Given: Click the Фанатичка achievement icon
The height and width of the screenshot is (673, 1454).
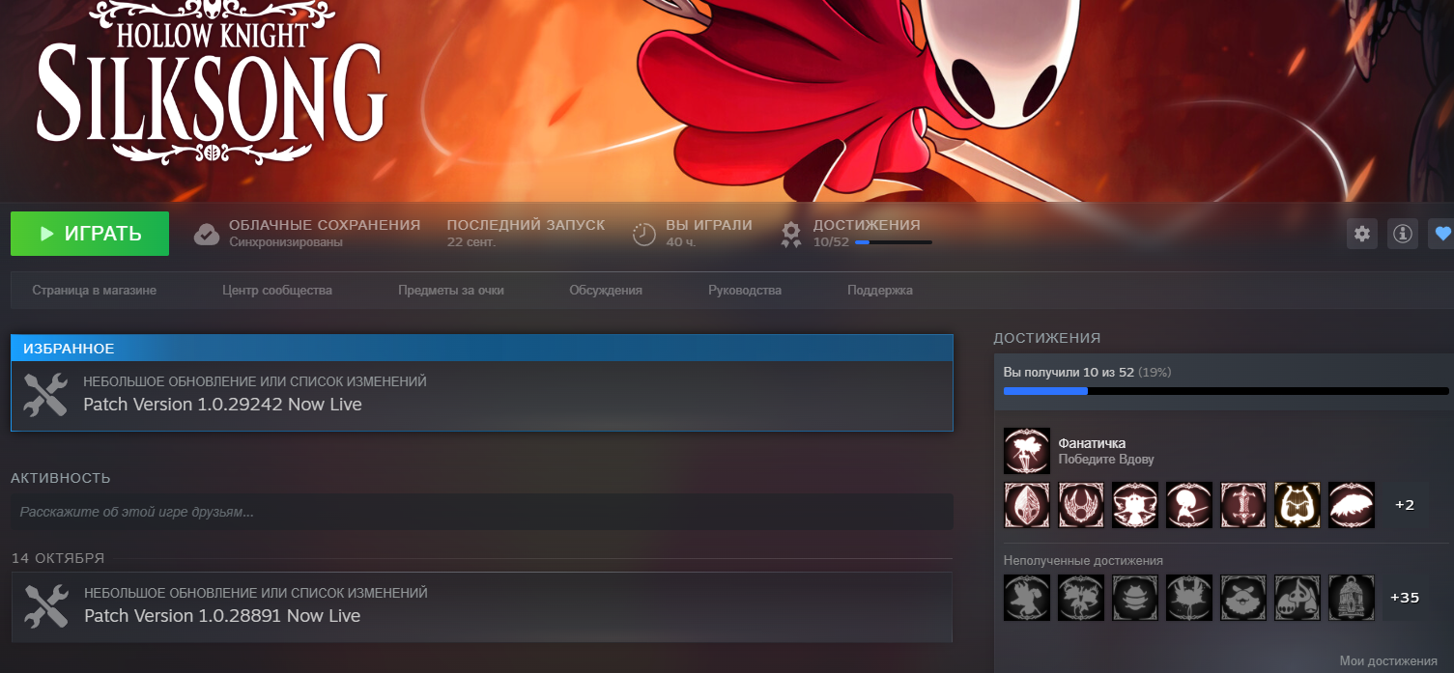Looking at the screenshot, I should 1027,451.
